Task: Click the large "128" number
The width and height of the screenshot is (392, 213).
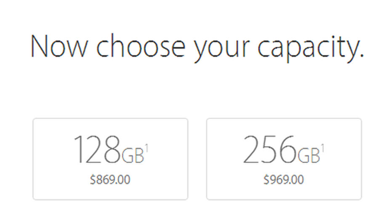Action: [97, 149]
